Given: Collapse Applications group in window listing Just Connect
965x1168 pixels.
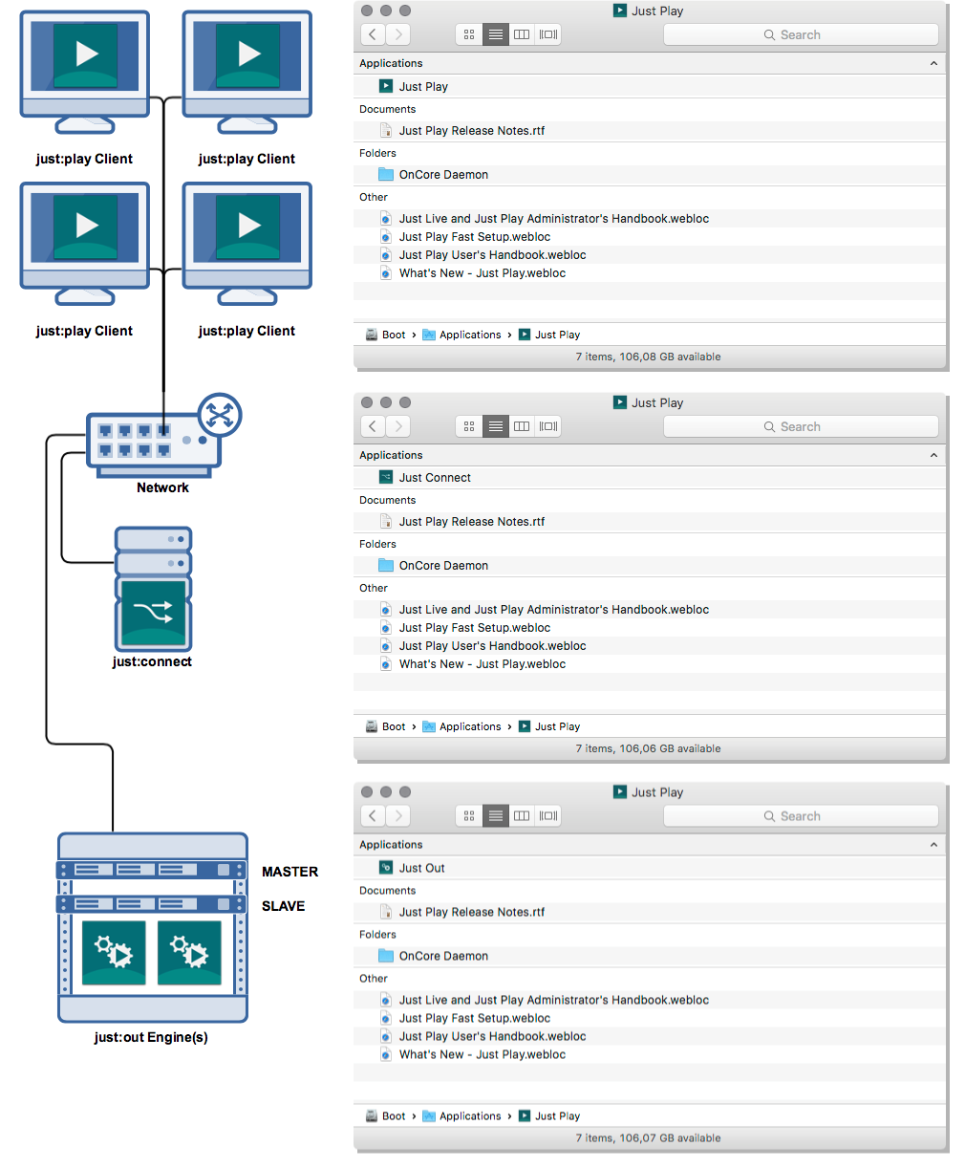Looking at the screenshot, I should click(933, 455).
